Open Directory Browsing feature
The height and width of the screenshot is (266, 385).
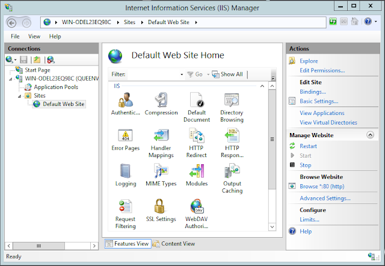coord(232,107)
